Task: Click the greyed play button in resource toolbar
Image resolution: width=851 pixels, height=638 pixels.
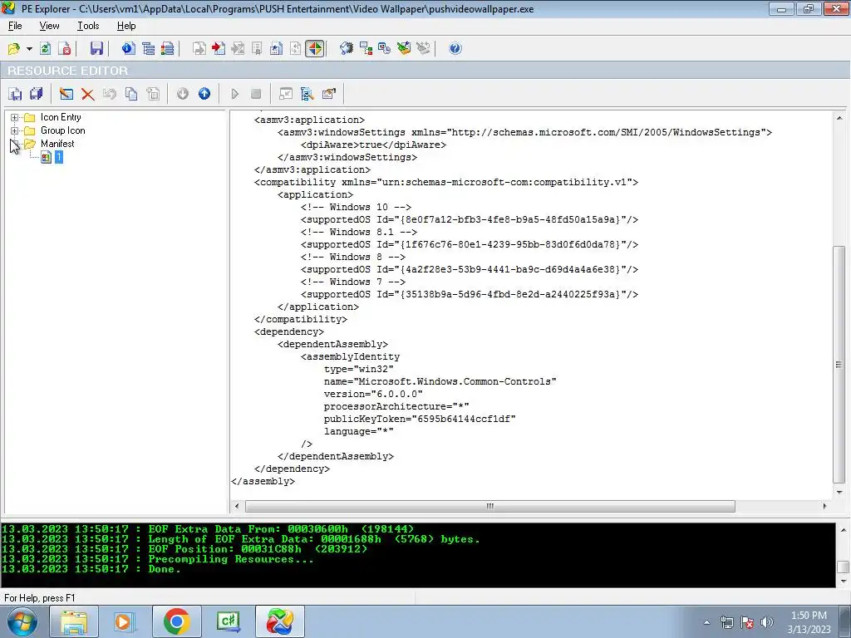Action: [x=234, y=94]
